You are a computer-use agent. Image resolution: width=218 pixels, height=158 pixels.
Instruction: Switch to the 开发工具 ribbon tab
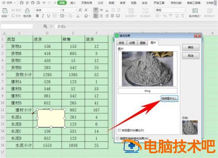(159, 3)
